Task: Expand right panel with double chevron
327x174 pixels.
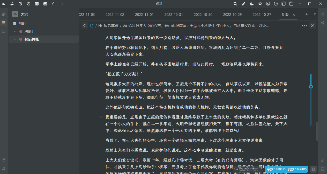Action: 313,25
